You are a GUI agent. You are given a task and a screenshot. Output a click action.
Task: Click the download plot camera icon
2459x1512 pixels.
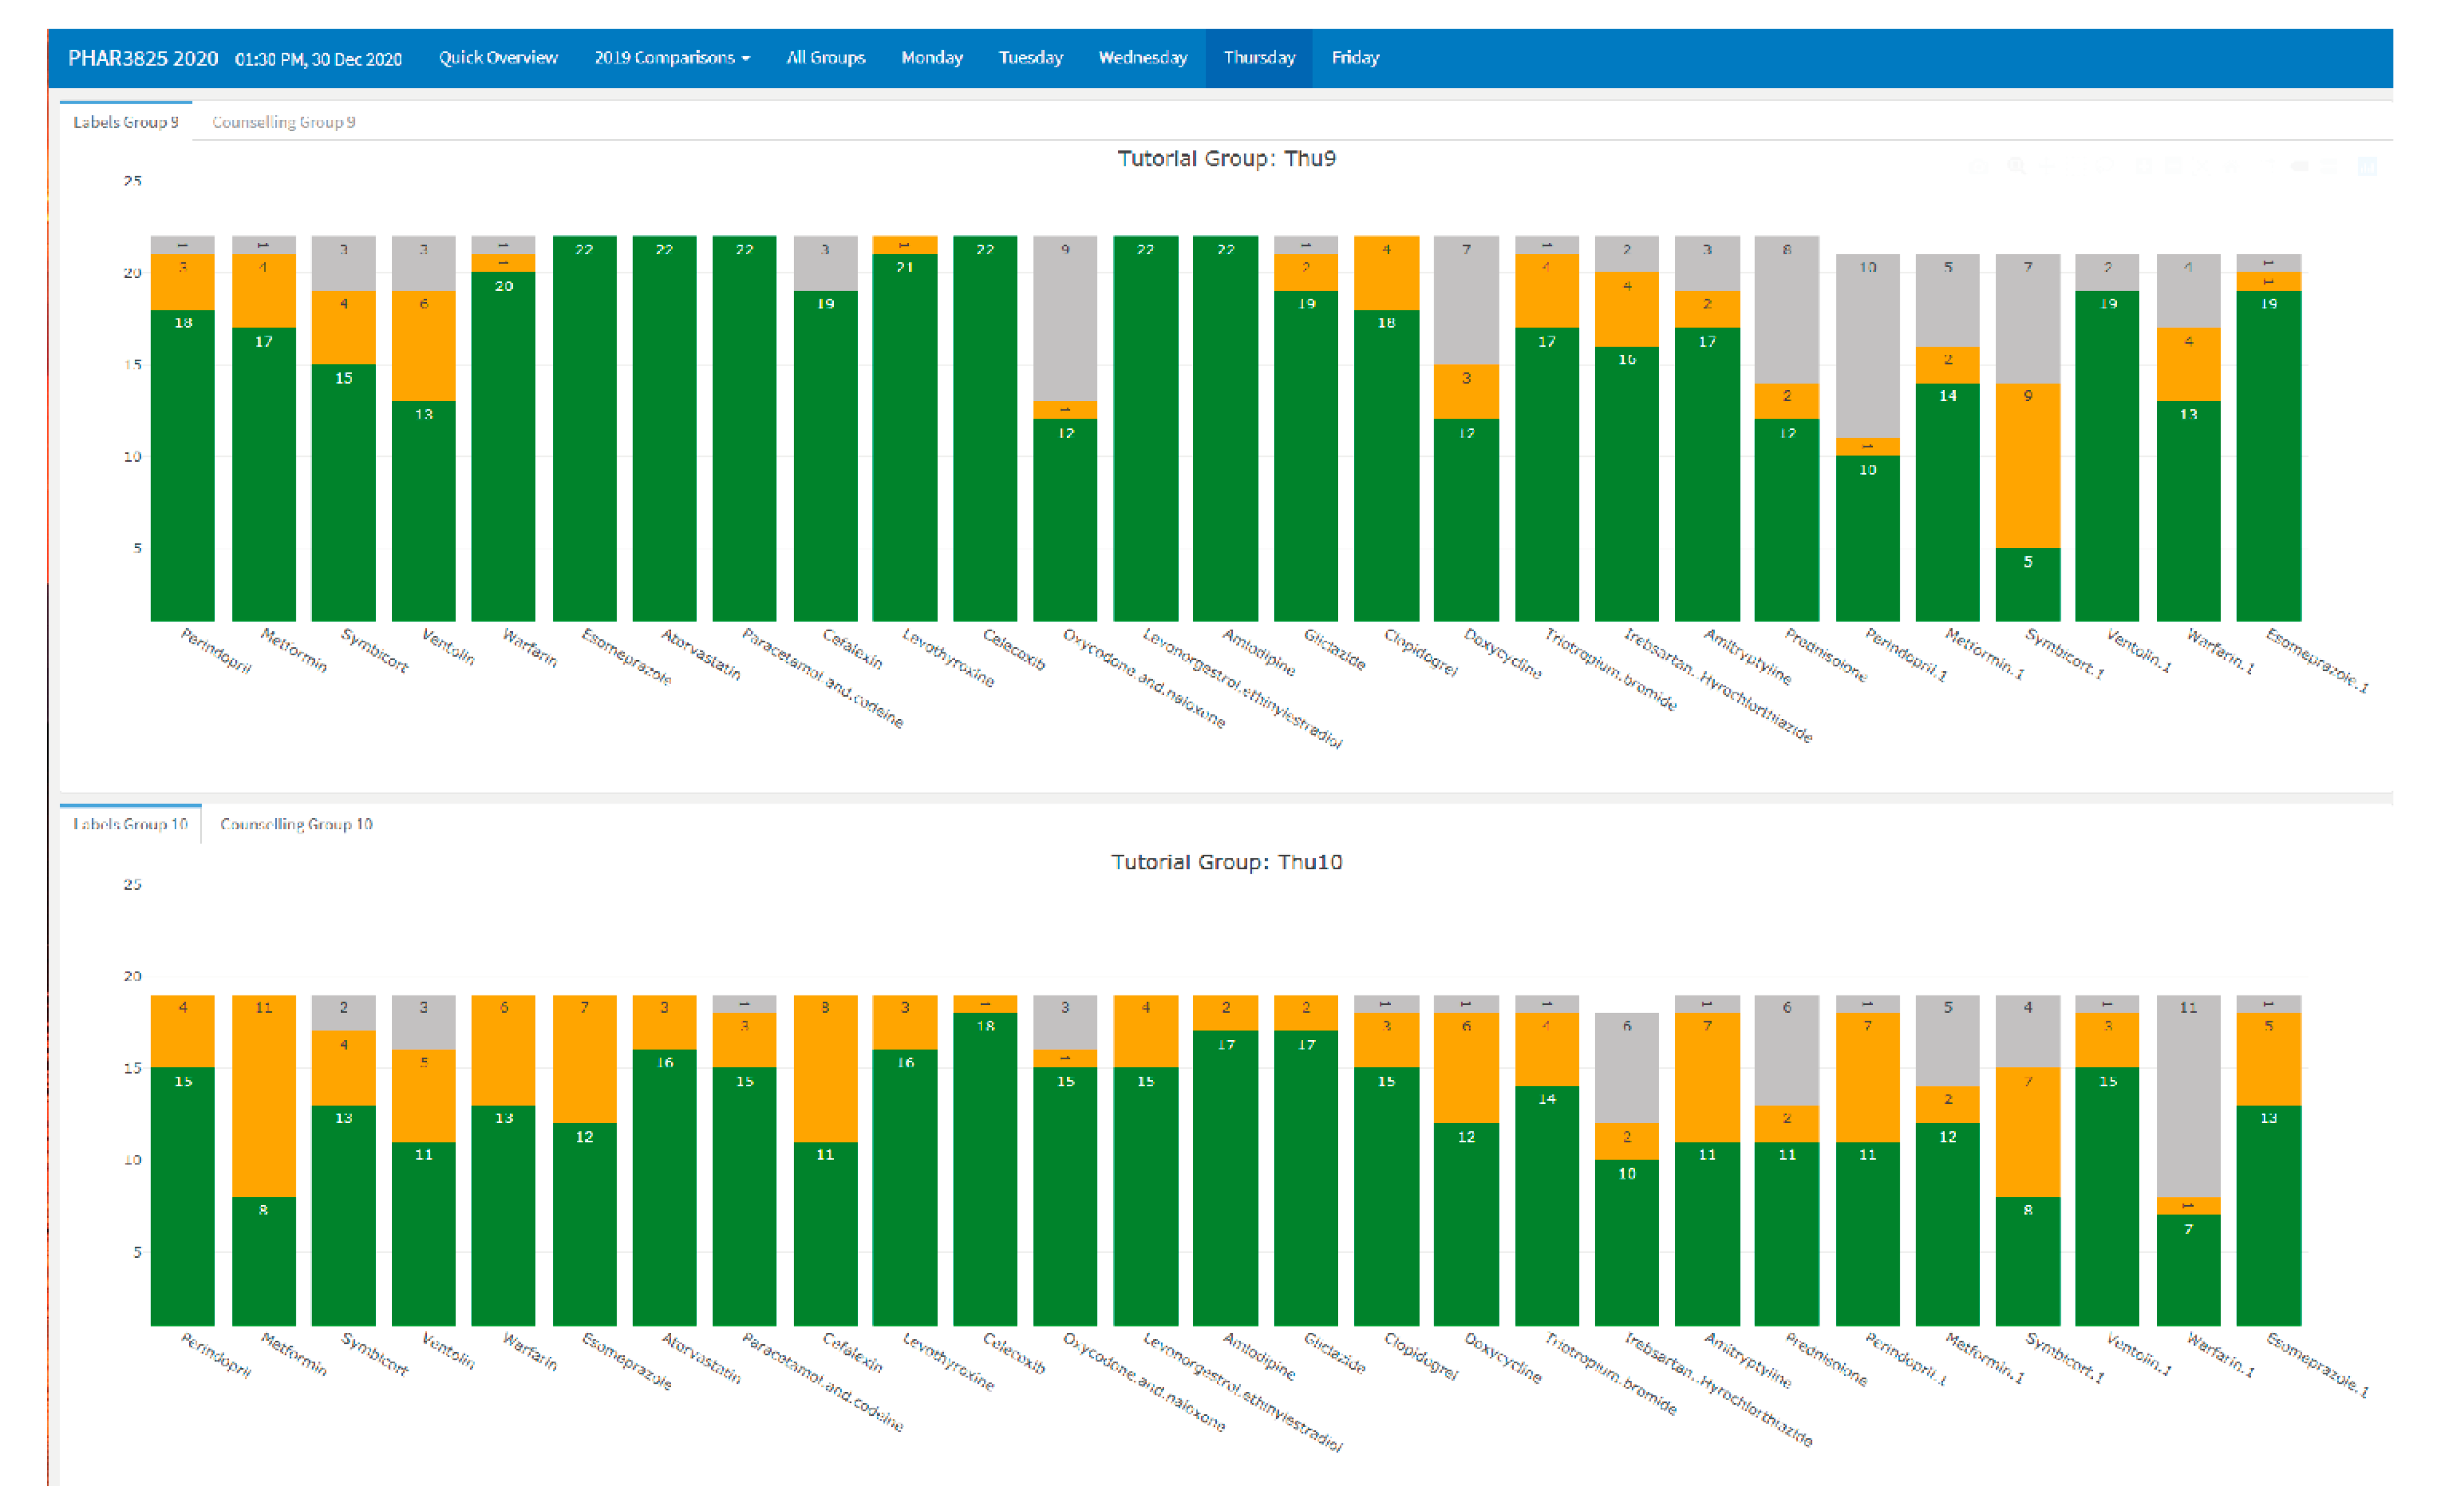pyautogui.click(x=1979, y=167)
